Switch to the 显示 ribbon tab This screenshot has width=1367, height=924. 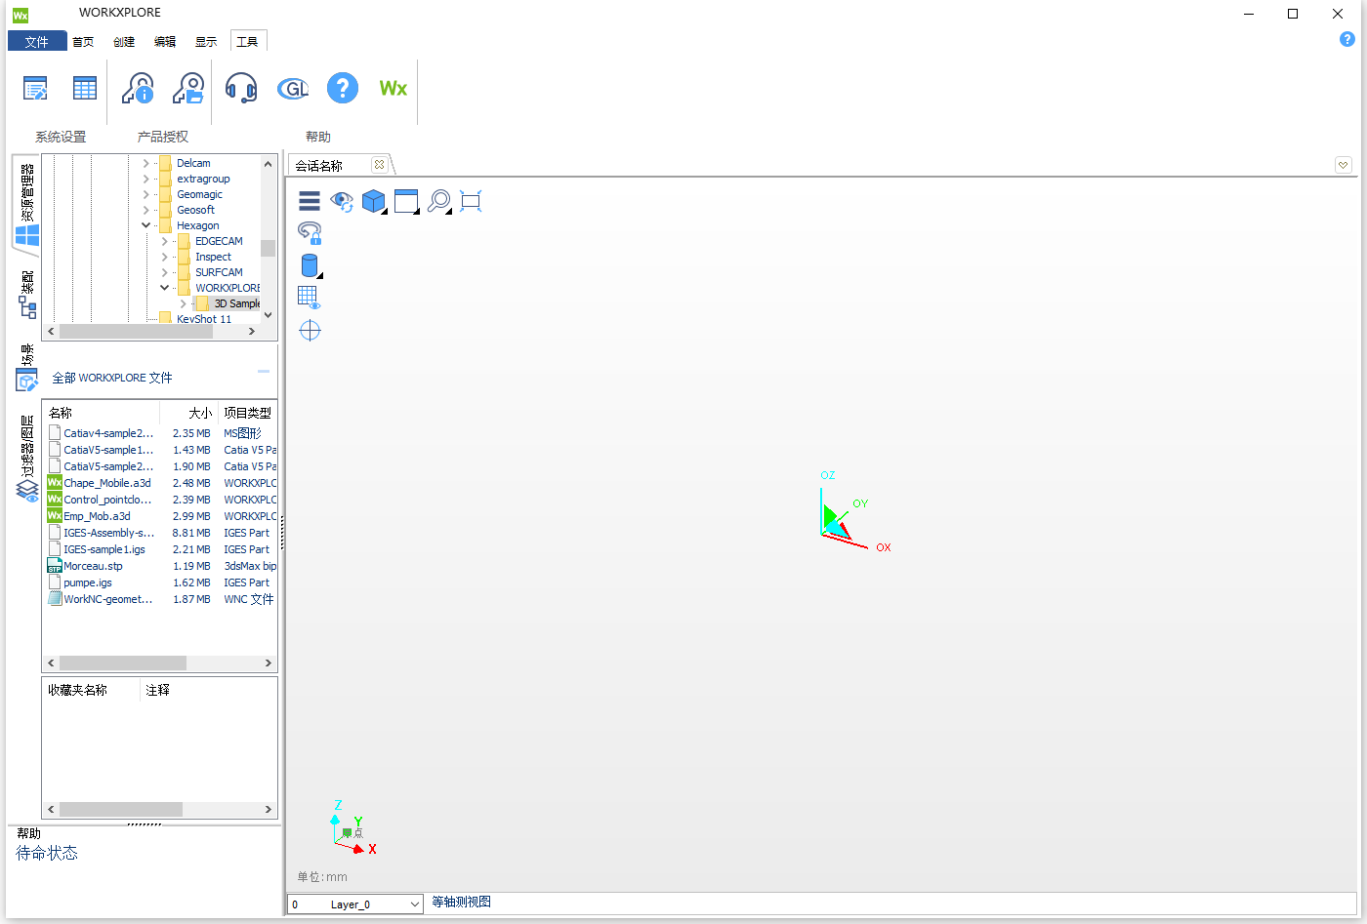click(x=206, y=41)
